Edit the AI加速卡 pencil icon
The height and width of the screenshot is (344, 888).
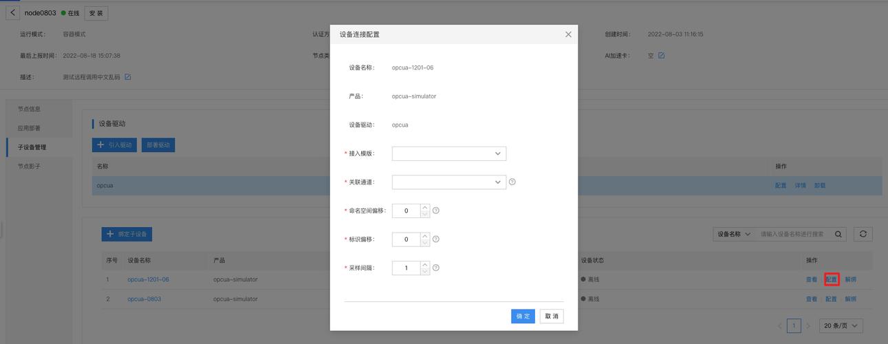point(661,56)
